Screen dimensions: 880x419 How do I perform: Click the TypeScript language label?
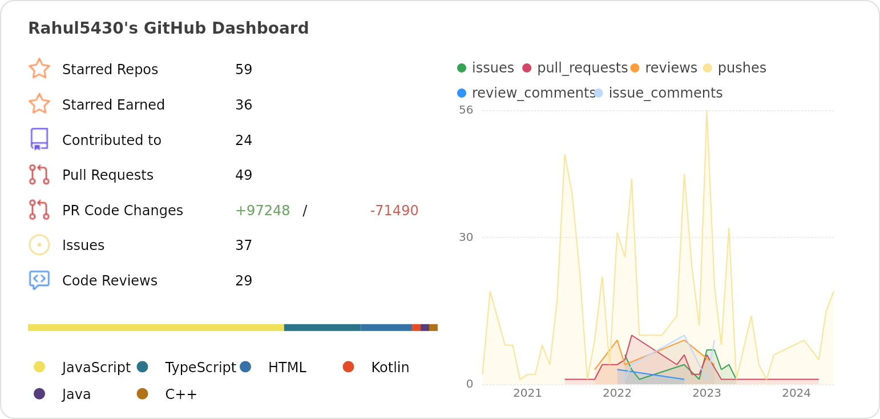(201, 368)
